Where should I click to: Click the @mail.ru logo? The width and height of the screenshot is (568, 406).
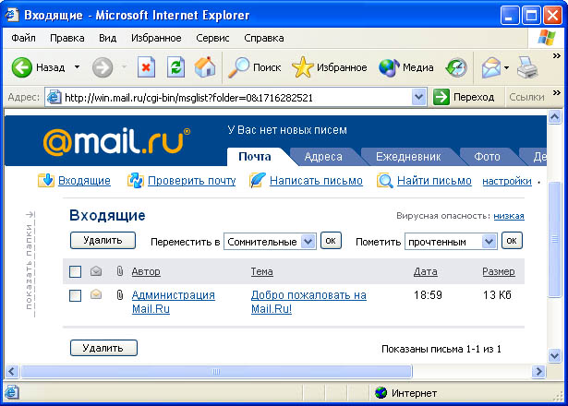coord(116,141)
